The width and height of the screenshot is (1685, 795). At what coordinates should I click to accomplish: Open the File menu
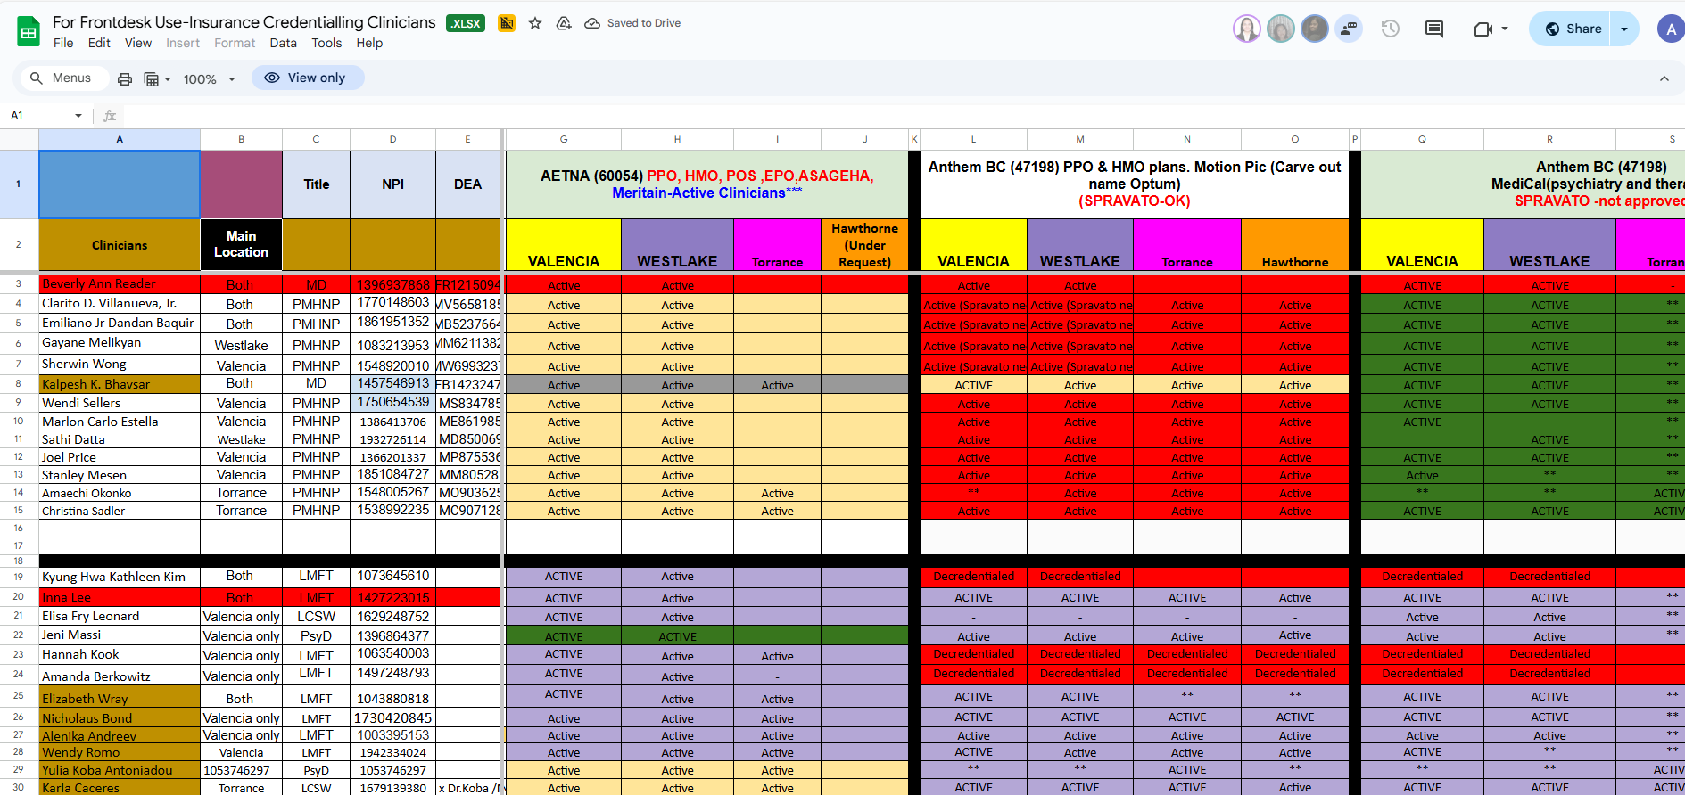[x=63, y=43]
